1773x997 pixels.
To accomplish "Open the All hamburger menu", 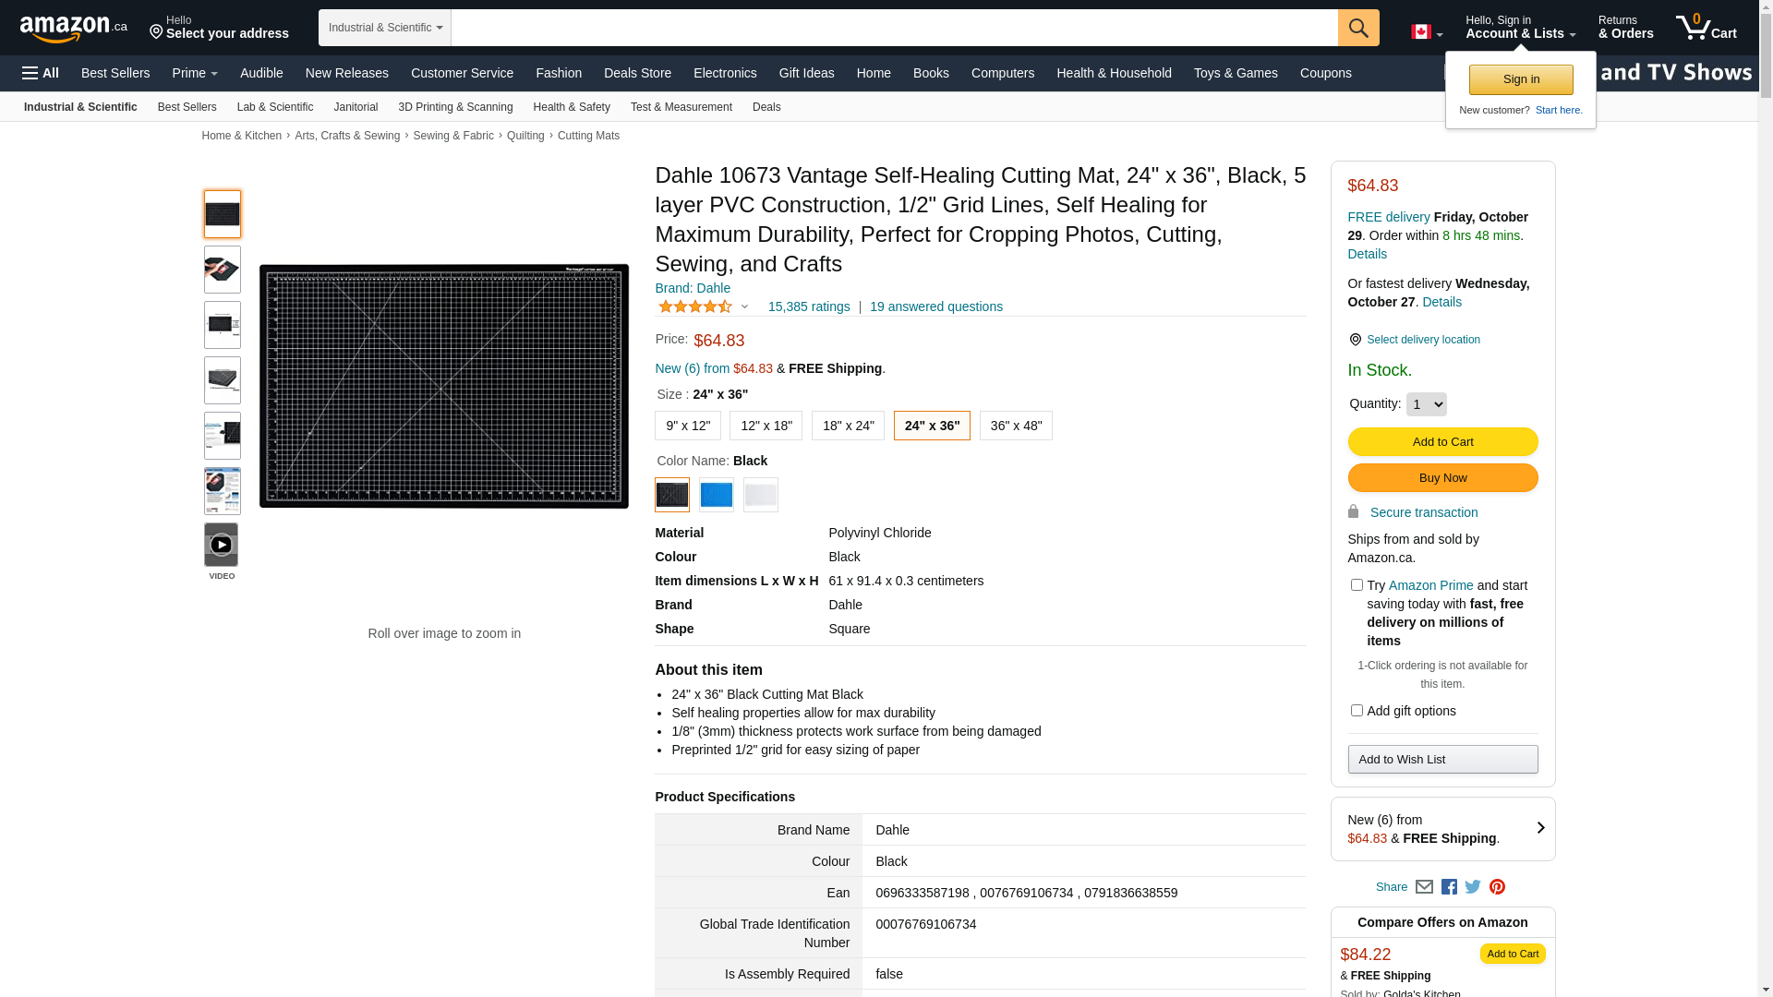I will [x=41, y=73].
